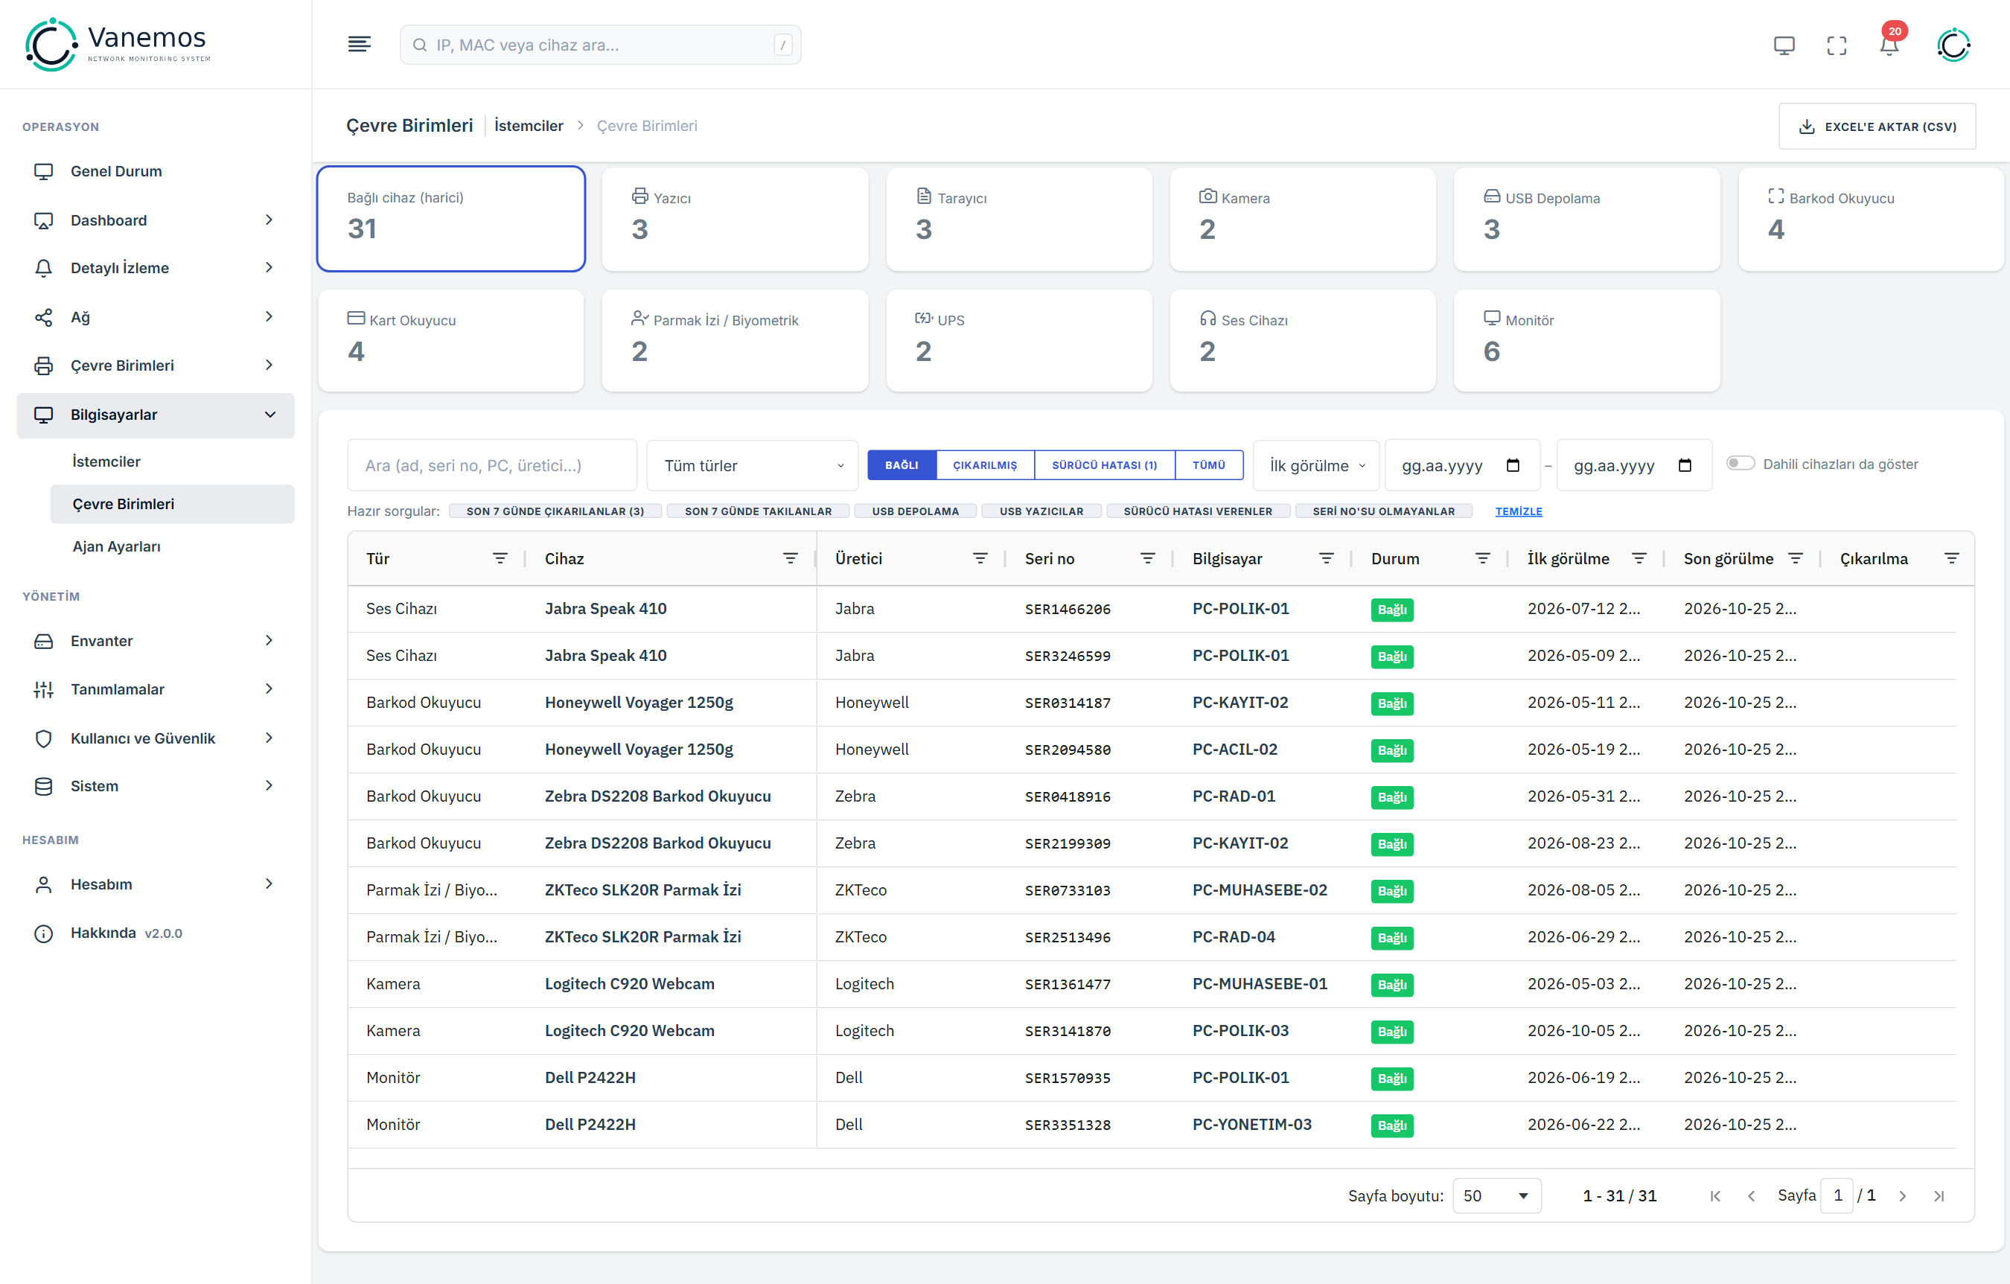Open filter menu for Cihaz column
The width and height of the screenshot is (2010, 1284).
pos(791,558)
